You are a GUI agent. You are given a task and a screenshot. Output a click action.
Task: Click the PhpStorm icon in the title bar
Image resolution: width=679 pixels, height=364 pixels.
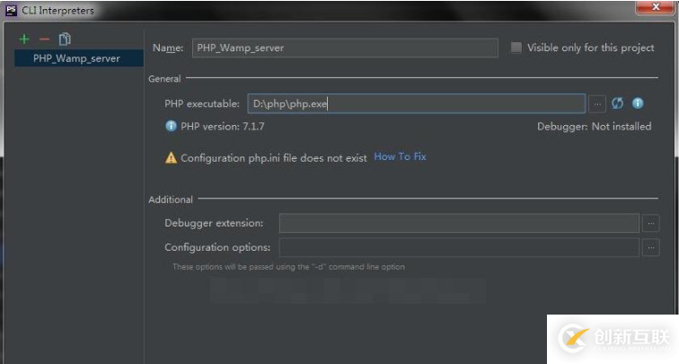[x=12, y=11]
